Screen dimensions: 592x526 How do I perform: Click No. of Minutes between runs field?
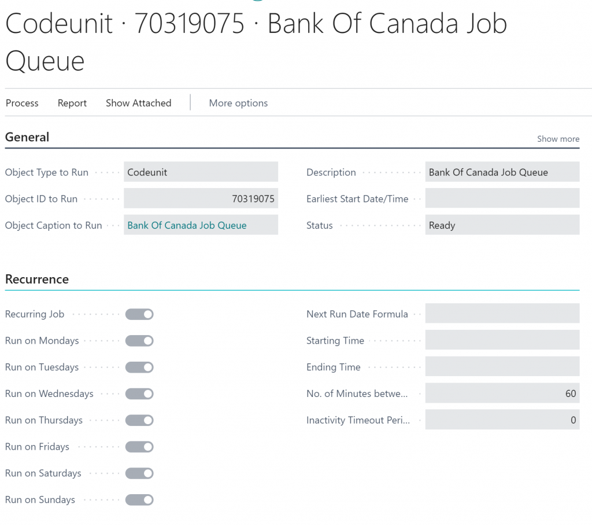(x=502, y=393)
